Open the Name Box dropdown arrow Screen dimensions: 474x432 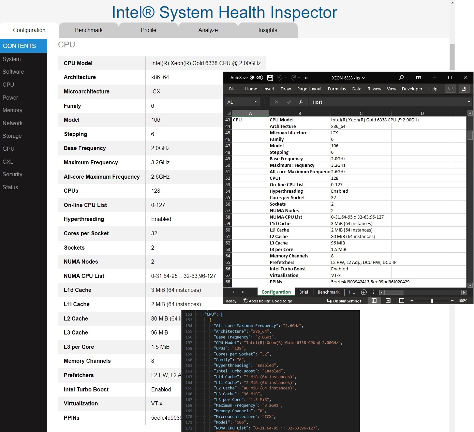(255, 102)
